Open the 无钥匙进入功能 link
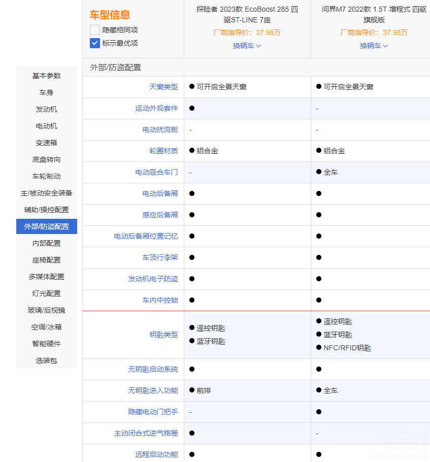430x462 pixels. tap(153, 390)
